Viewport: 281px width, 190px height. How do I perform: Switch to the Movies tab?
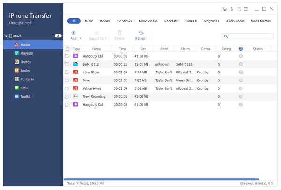point(104,21)
